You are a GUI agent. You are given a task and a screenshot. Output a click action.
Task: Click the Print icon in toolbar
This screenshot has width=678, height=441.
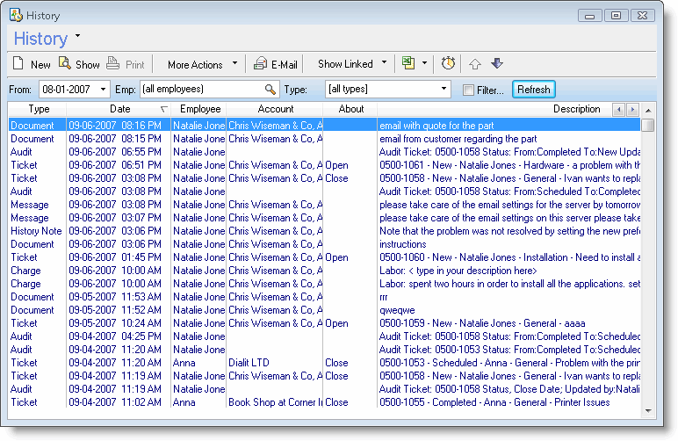click(113, 63)
